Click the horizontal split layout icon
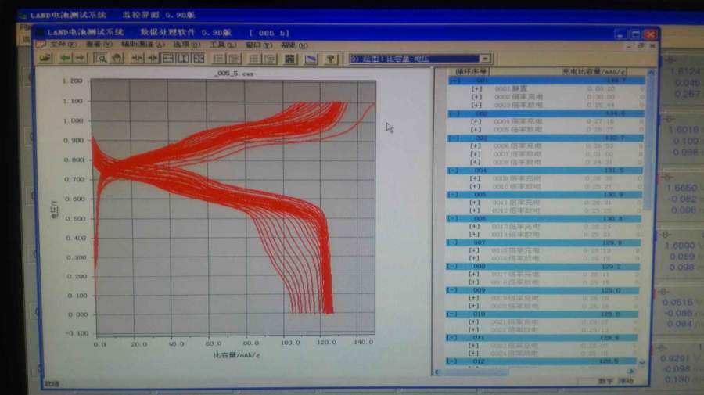Image resolution: width=704 pixels, height=395 pixels. tap(168, 59)
